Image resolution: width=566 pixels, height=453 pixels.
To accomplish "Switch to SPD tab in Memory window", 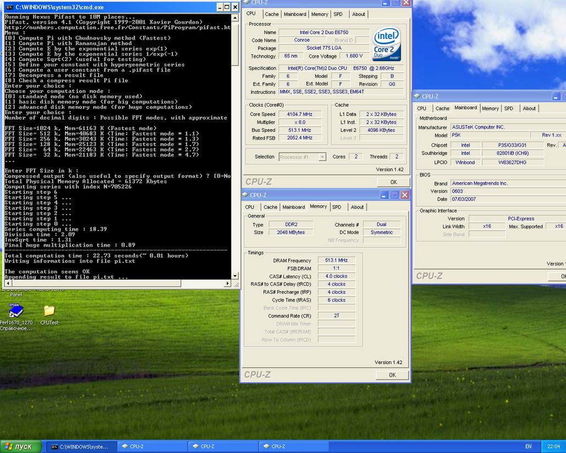I will (337, 207).
